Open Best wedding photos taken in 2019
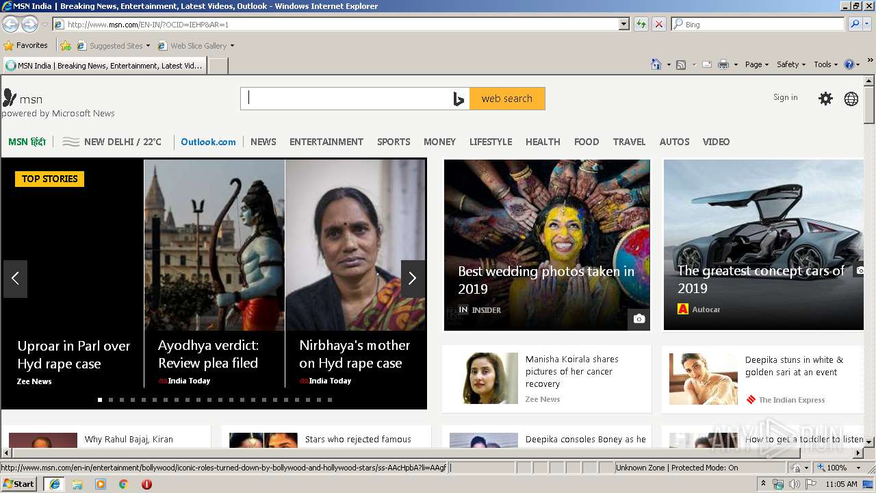The image size is (876, 493). click(x=546, y=280)
